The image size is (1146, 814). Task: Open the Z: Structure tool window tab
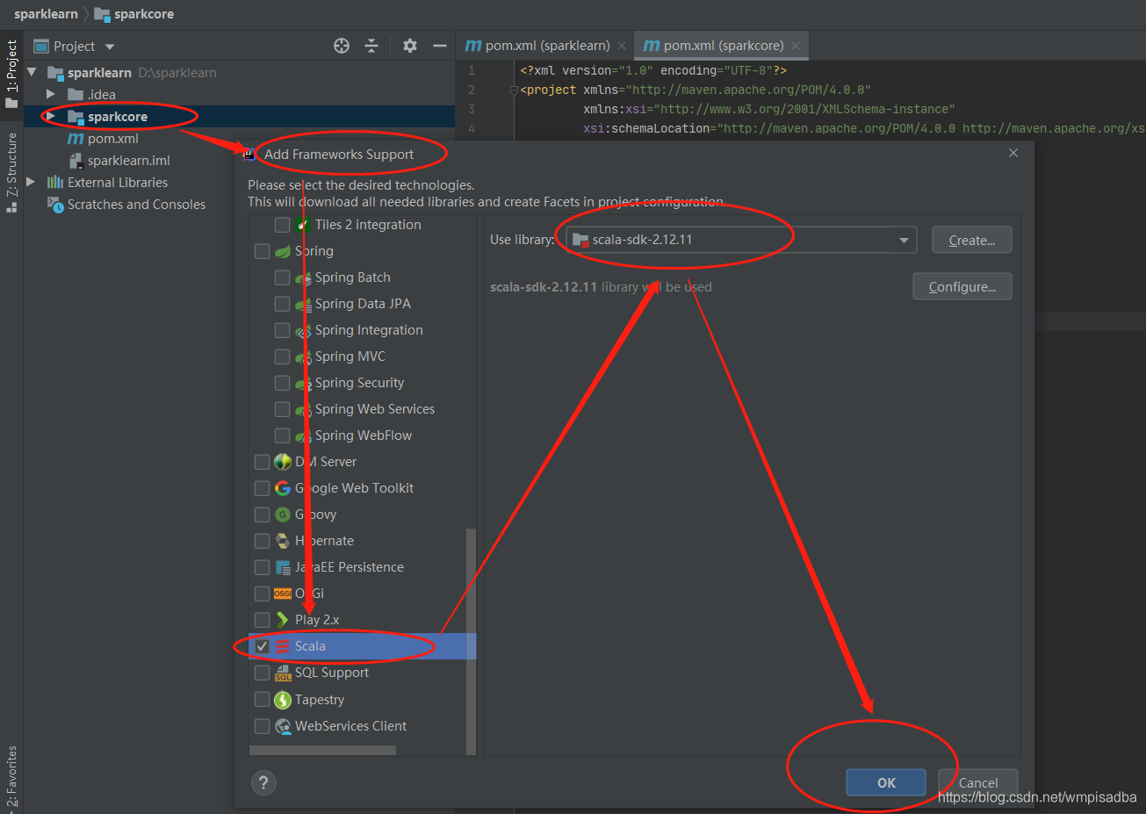pos(11,173)
